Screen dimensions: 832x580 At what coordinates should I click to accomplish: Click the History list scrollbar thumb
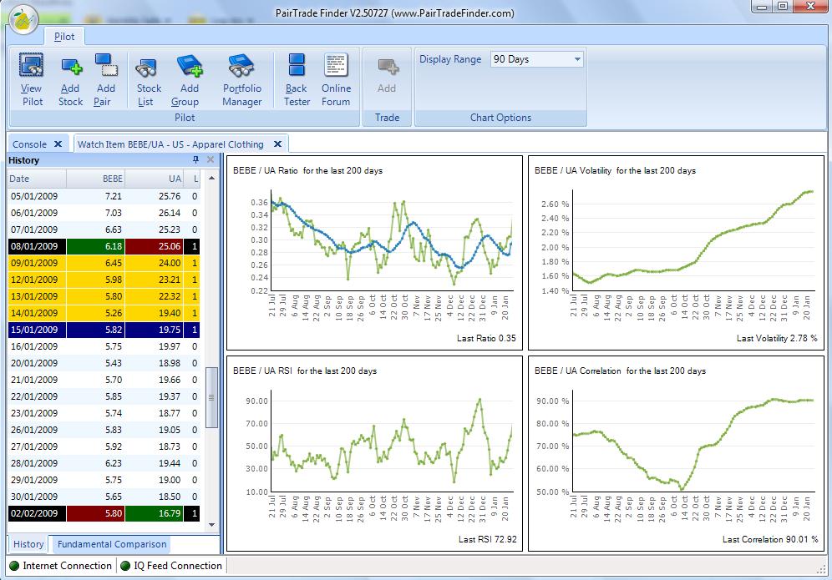pyautogui.click(x=211, y=397)
